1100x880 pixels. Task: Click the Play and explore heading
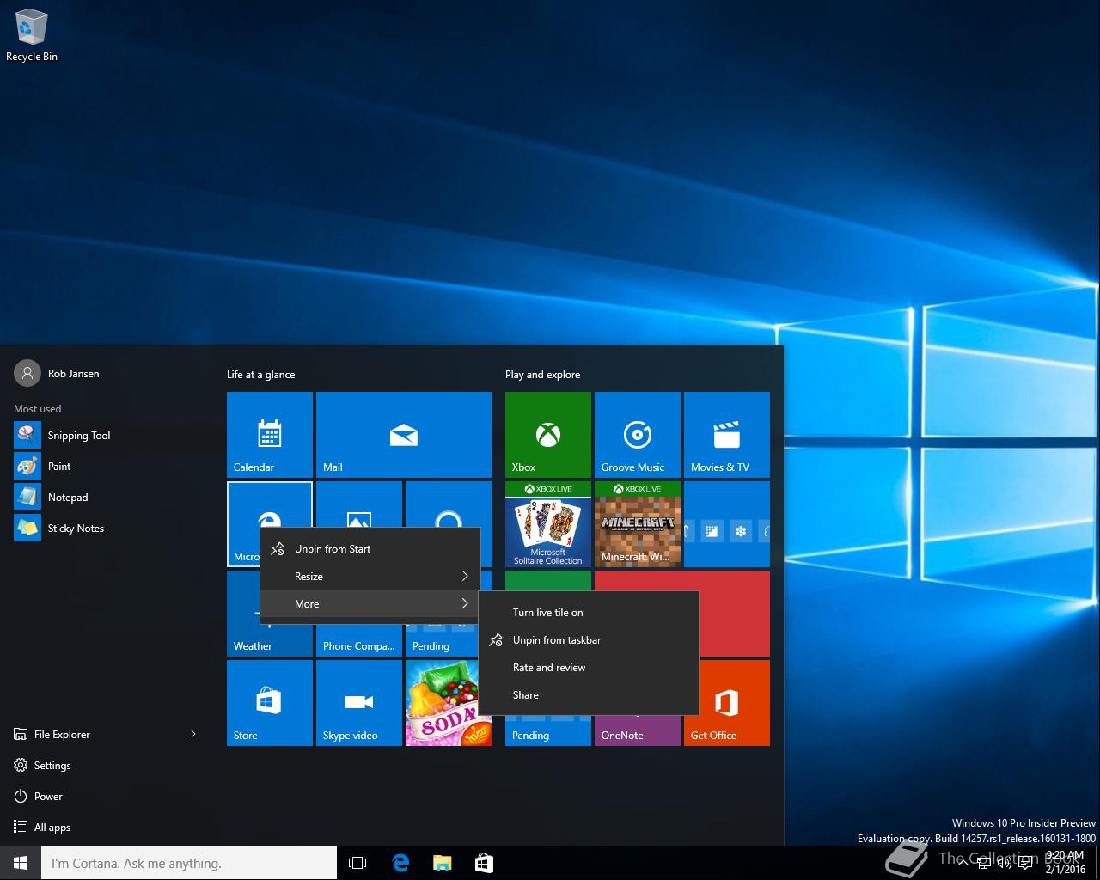(542, 375)
